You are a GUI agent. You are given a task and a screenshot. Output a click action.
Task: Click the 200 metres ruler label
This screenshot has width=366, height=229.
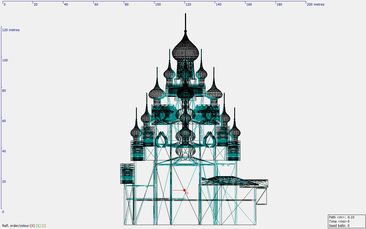coord(315,4)
